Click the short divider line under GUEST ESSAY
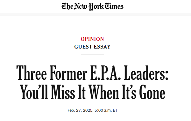Image resolution: width=191 pixels, height=121 pixels. 92,54
